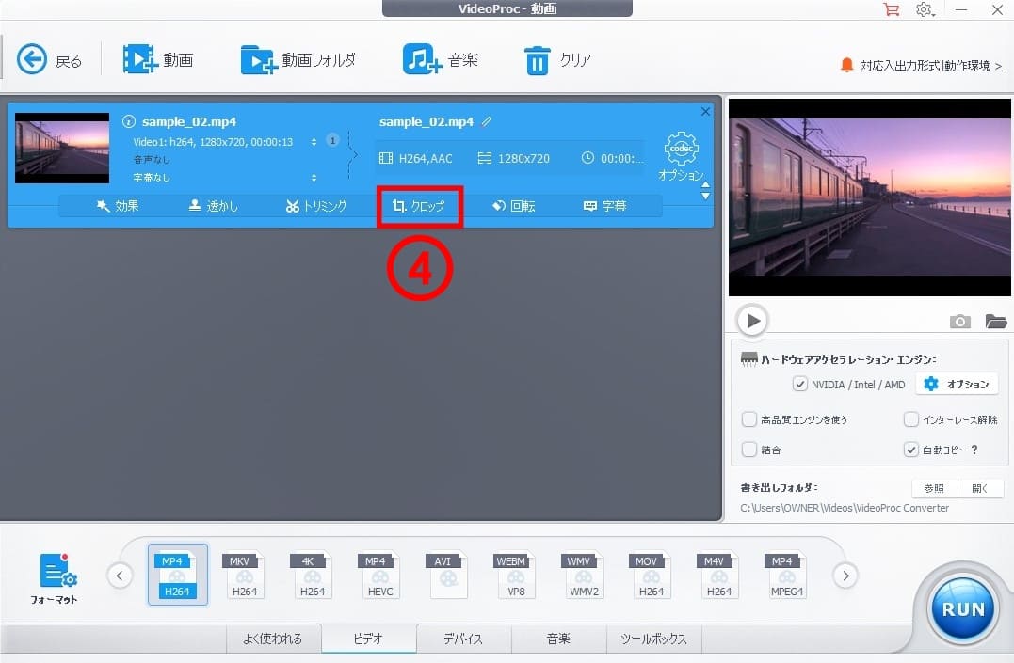Enable the 結合 merge checkbox

point(748,450)
